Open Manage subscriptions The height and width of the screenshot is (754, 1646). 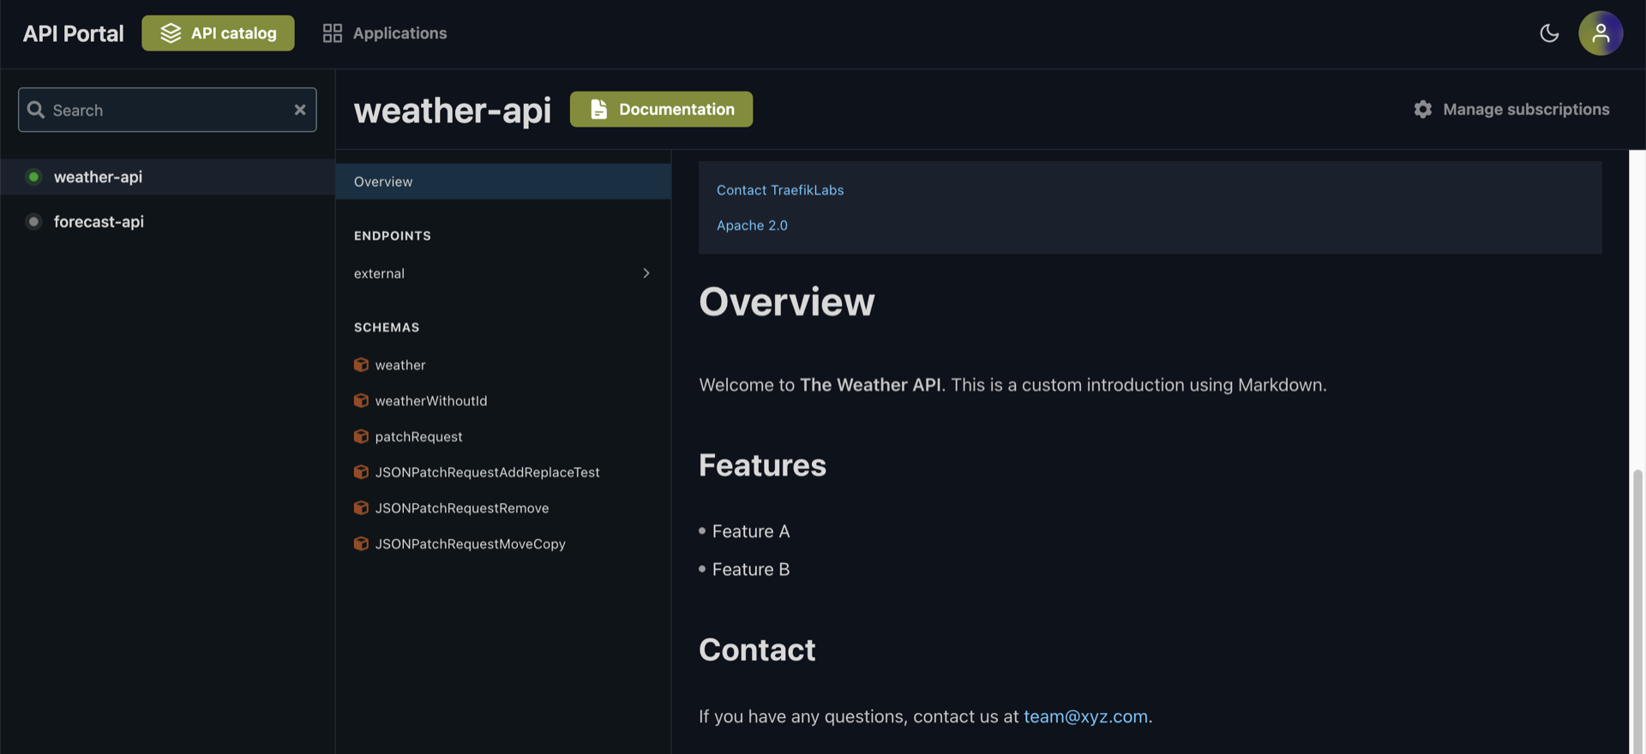pyautogui.click(x=1511, y=109)
